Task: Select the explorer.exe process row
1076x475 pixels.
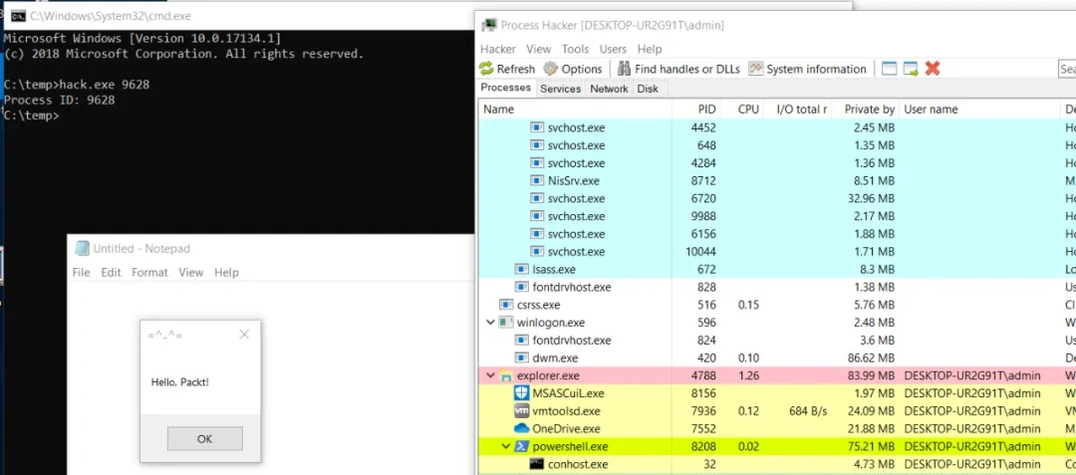Action: (777, 375)
